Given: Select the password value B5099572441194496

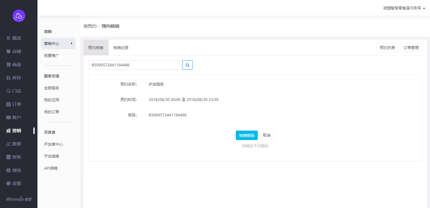Looking at the screenshot, I should (x=167, y=115).
